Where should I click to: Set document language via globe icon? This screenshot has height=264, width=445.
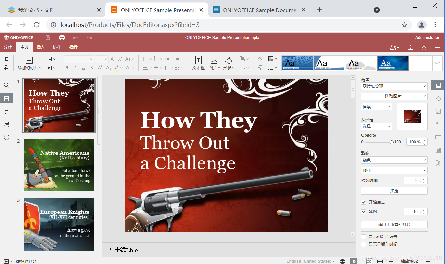tap(343, 261)
